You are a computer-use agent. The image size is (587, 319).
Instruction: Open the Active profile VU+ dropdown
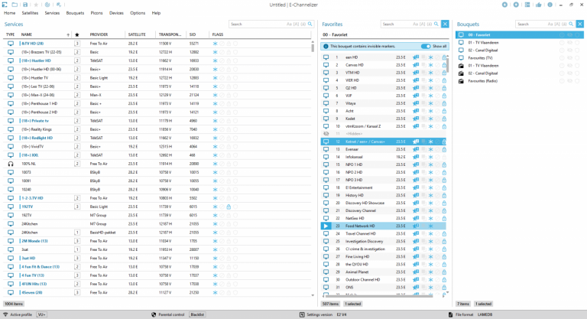42,314
